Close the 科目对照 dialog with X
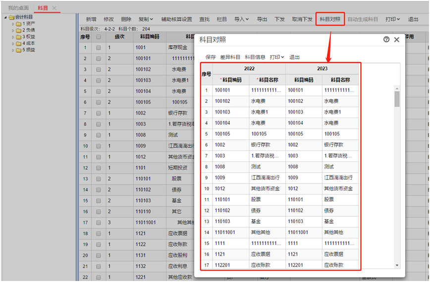 click(x=396, y=40)
